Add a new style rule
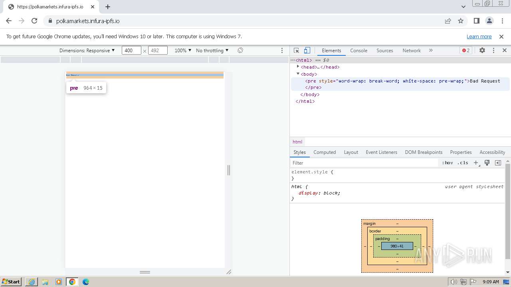Viewport: 511px width, 287px height. [x=476, y=163]
